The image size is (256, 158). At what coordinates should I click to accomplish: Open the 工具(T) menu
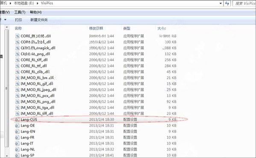click(x=20, y=12)
